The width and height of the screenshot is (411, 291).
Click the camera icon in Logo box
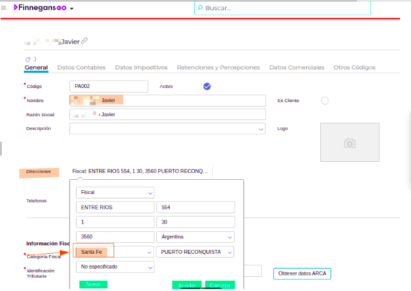[x=349, y=143]
